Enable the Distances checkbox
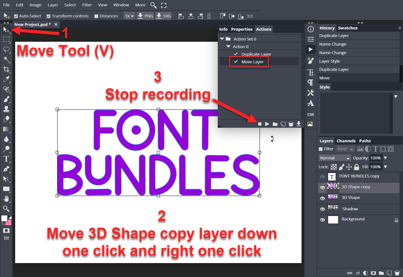The height and width of the screenshot is (277, 403). pos(96,16)
